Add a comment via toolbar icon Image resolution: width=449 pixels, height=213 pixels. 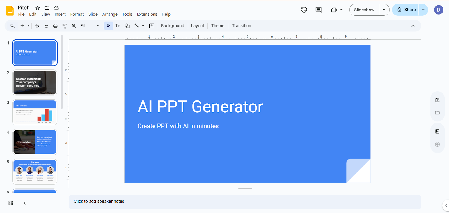152,26
